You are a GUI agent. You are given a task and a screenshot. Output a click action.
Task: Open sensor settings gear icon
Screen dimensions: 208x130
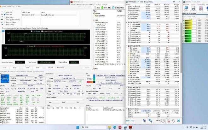[173, 121]
